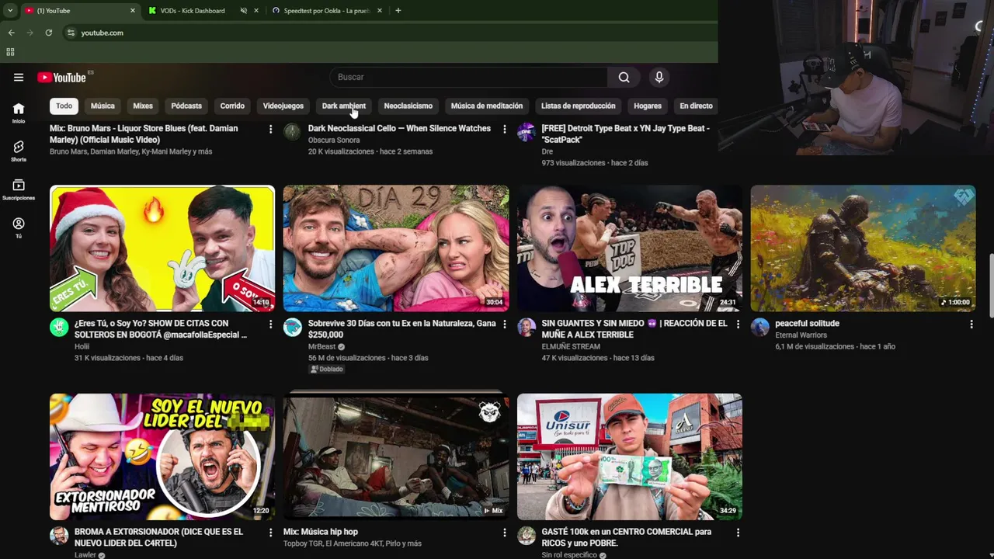This screenshot has height=559, width=994.
Task: Open more options for peaceful solitude
Action: (971, 324)
